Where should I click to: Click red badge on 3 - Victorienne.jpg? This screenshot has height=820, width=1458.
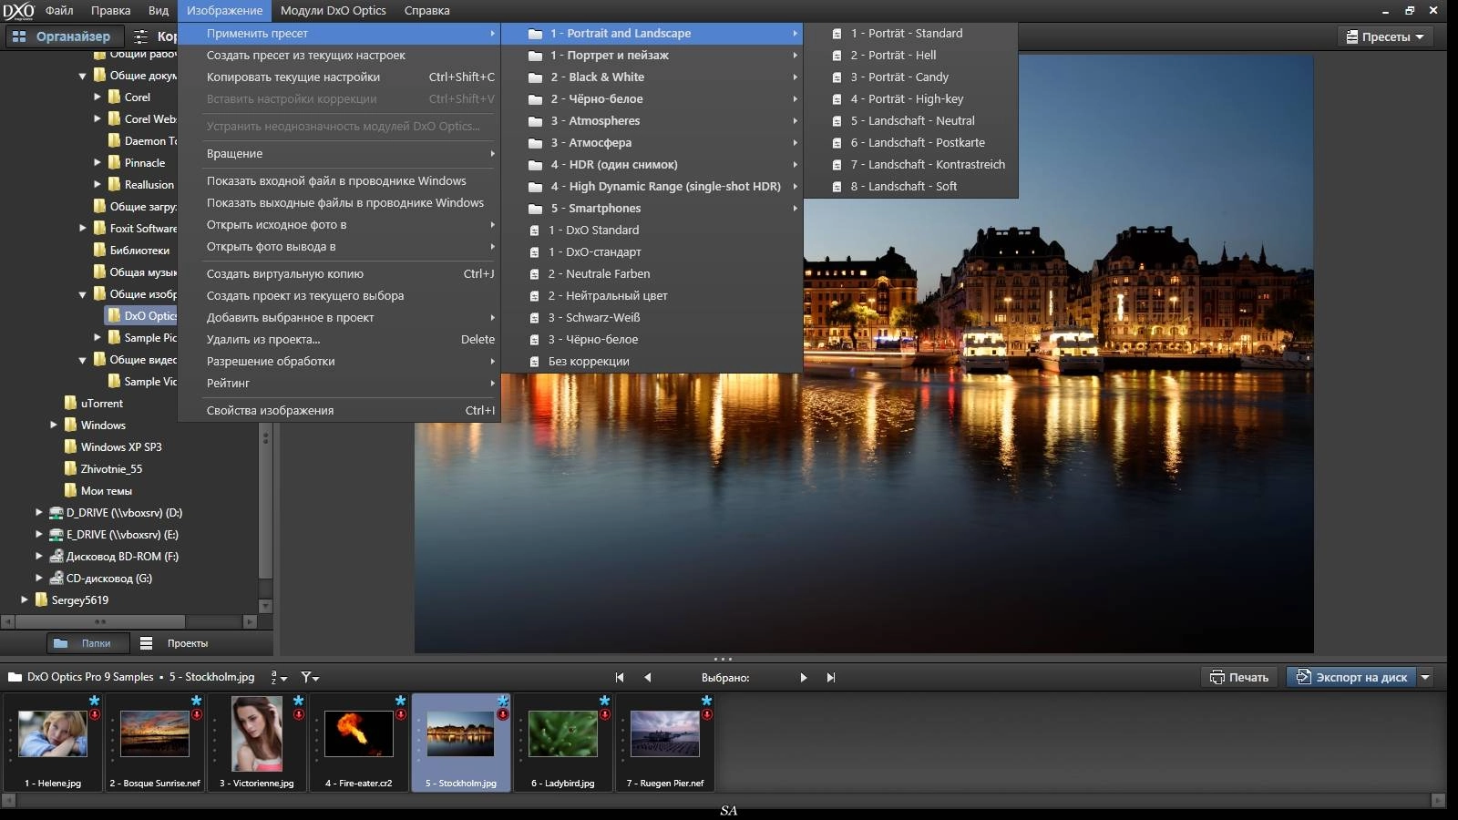(299, 714)
